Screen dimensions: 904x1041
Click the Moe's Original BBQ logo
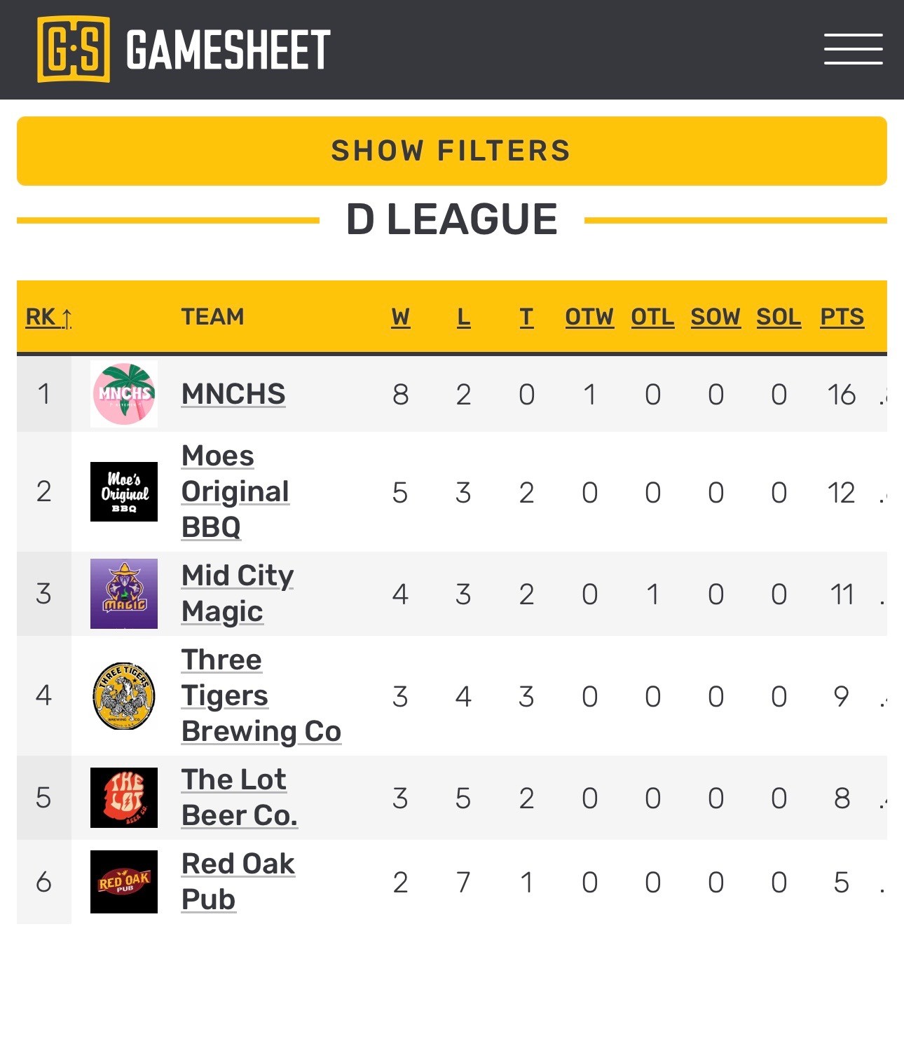pyautogui.click(x=124, y=491)
